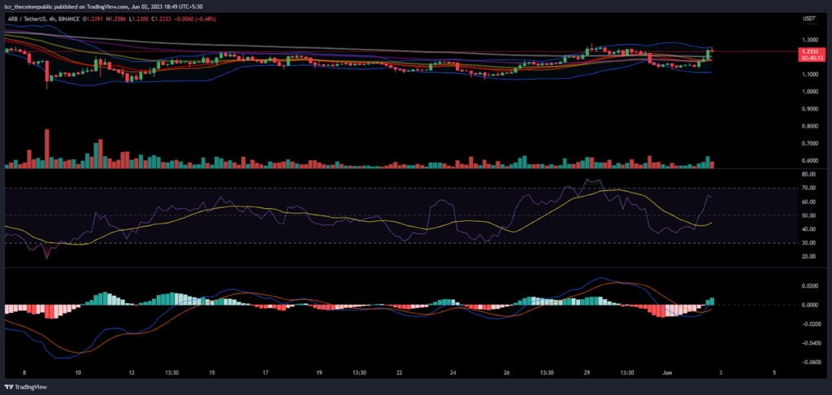Screen dimensions: 832x395
Task: Click the 1.1000 price axis label
Action: coord(809,75)
